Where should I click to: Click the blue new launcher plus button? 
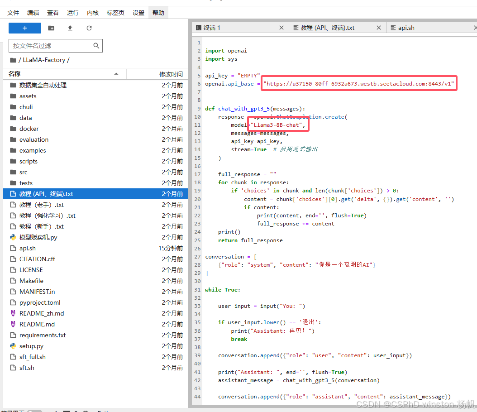click(x=24, y=28)
